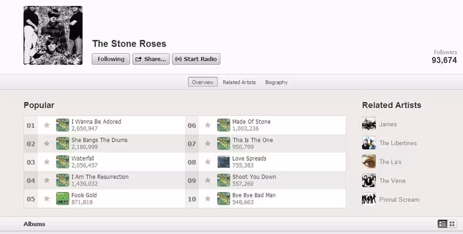Click play count 2,650,947

click(84, 129)
